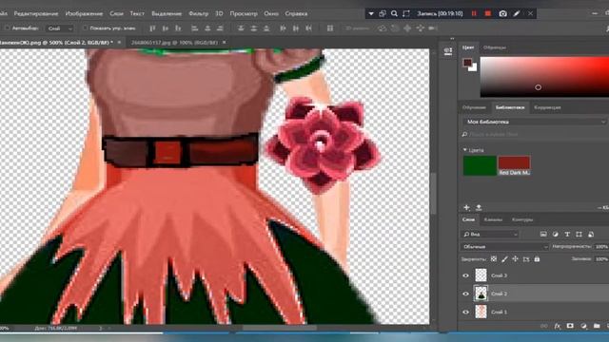The width and height of the screenshot is (609, 342).
Task: Create new adjustment layer icon
Action: 583,326
